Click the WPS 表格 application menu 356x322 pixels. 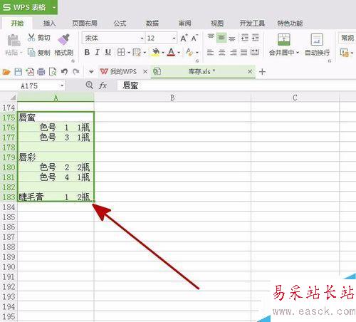coord(28,7)
